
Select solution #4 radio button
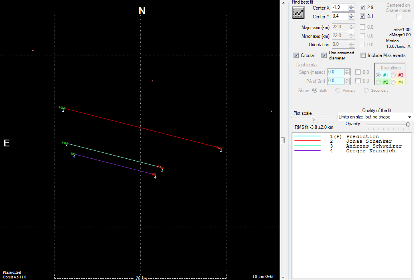(393, 82)
